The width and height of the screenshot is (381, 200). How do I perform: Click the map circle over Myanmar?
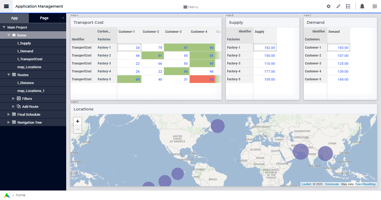pos(325,154)
